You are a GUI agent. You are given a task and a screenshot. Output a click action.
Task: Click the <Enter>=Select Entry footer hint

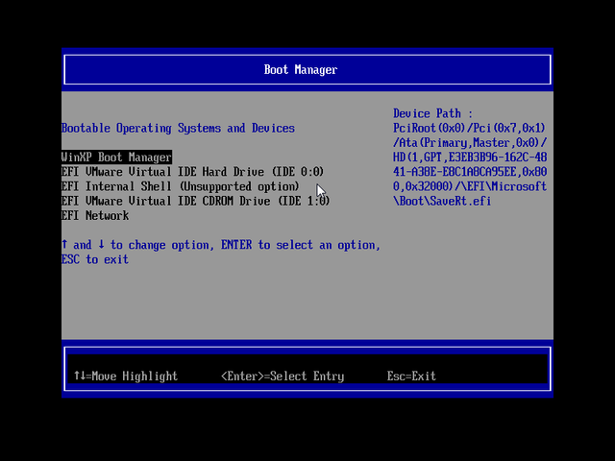click(283, 376)
